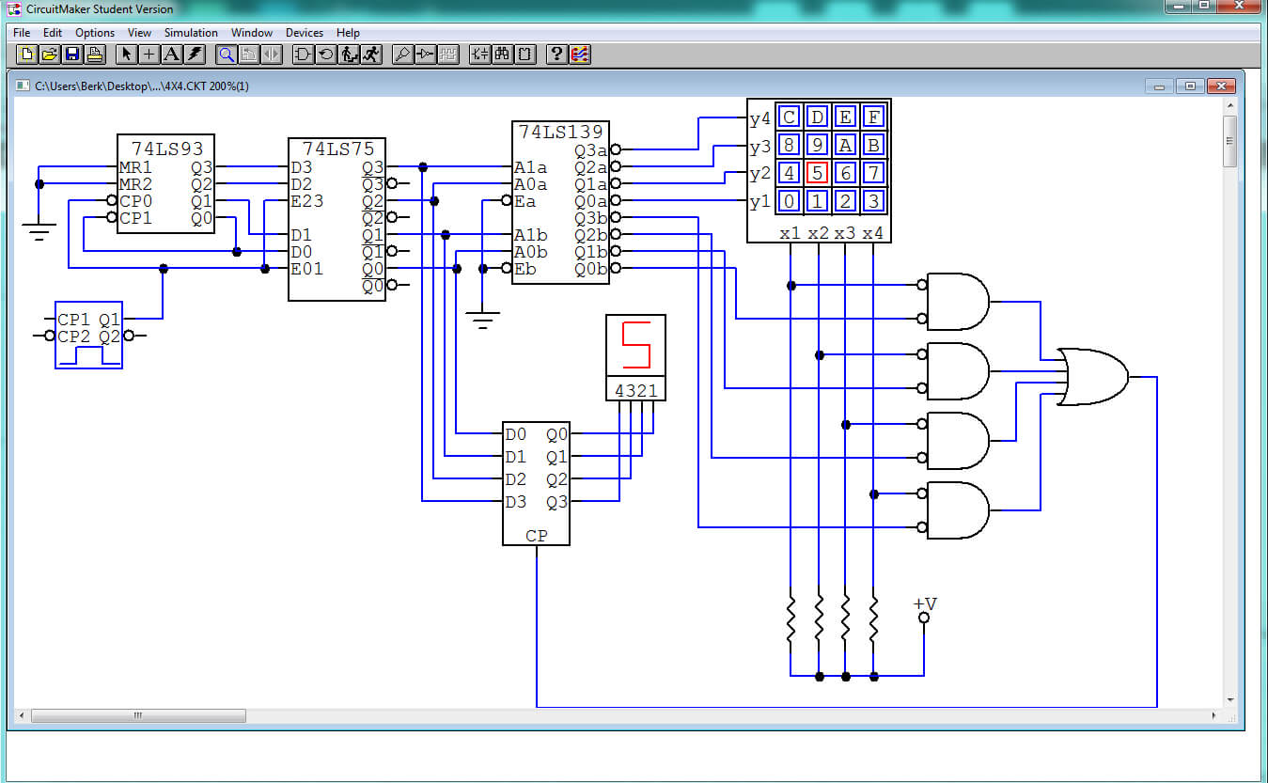
Task: Open the Devices menu
Action: tap(304, 33)
